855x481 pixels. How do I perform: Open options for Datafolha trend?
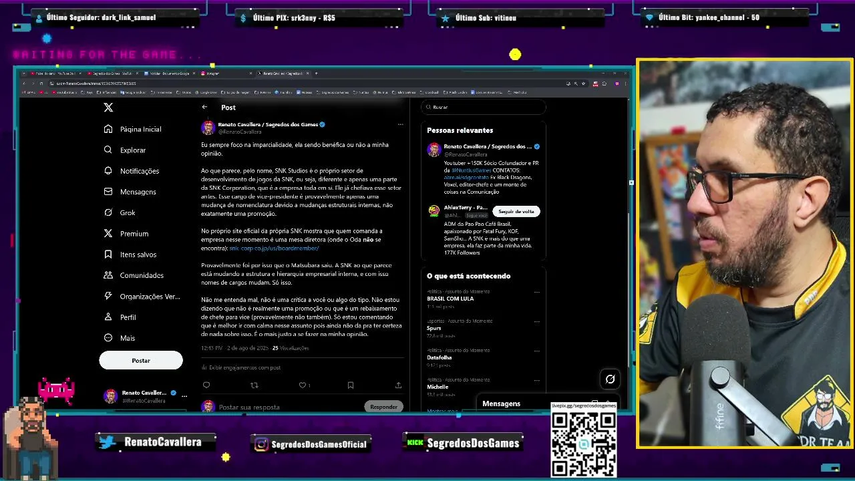click(536, 351)
